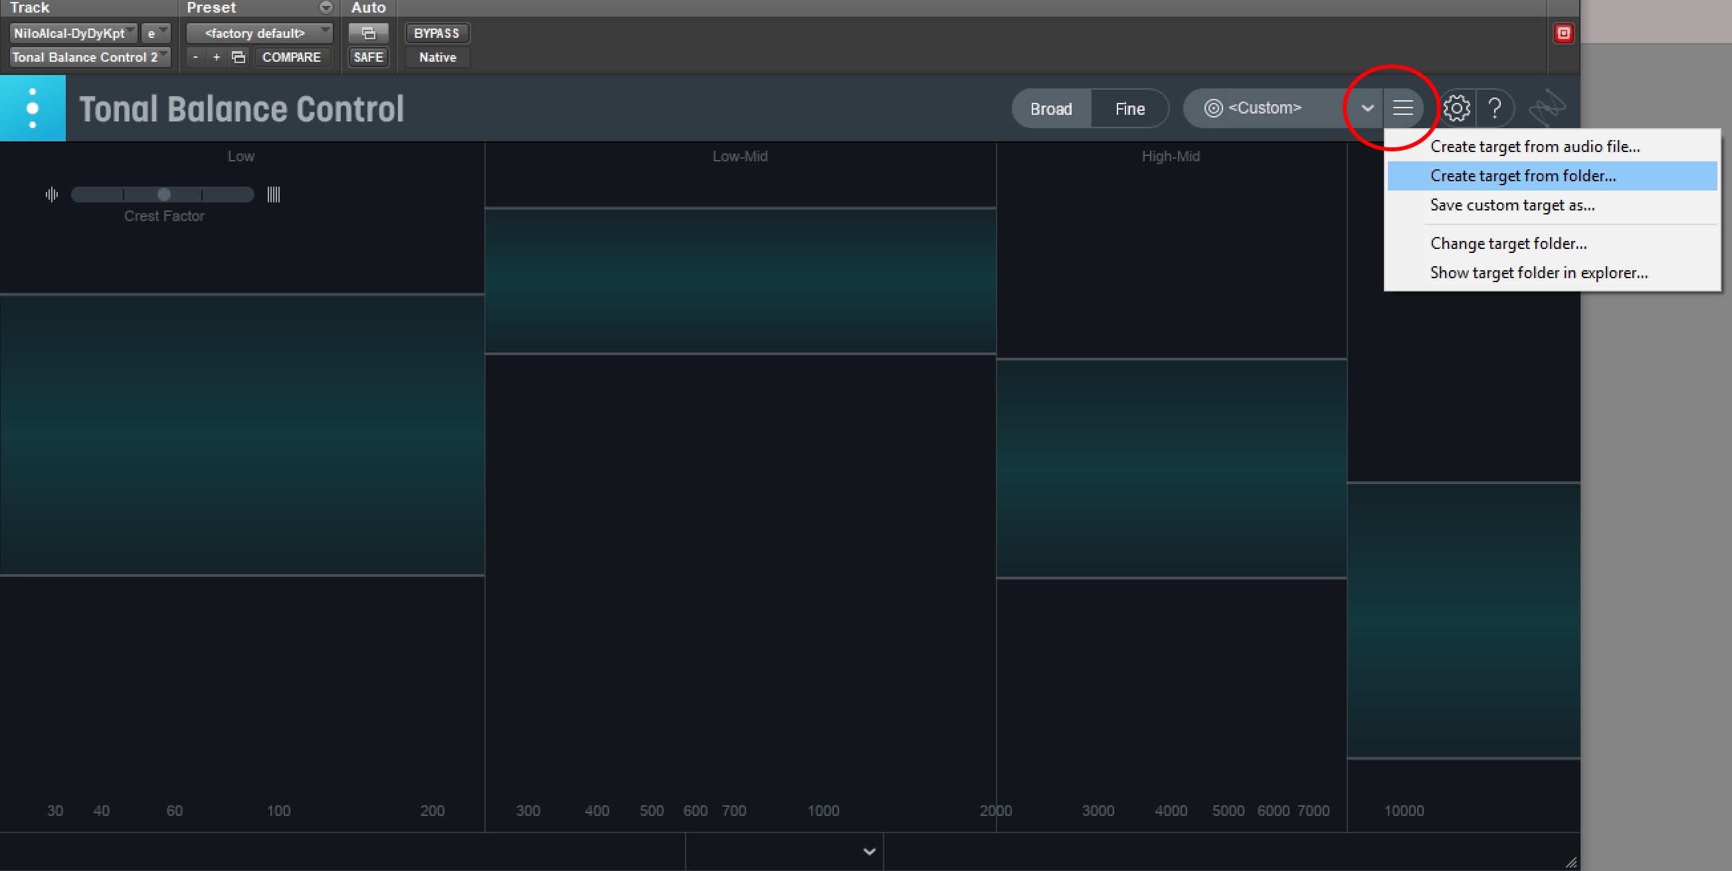Click the red plugin target button top right
This screenshot has height=871, width=1732.
click(1563, 33)
